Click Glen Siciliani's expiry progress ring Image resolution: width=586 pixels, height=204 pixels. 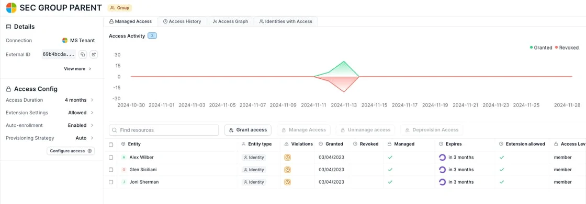442,170
